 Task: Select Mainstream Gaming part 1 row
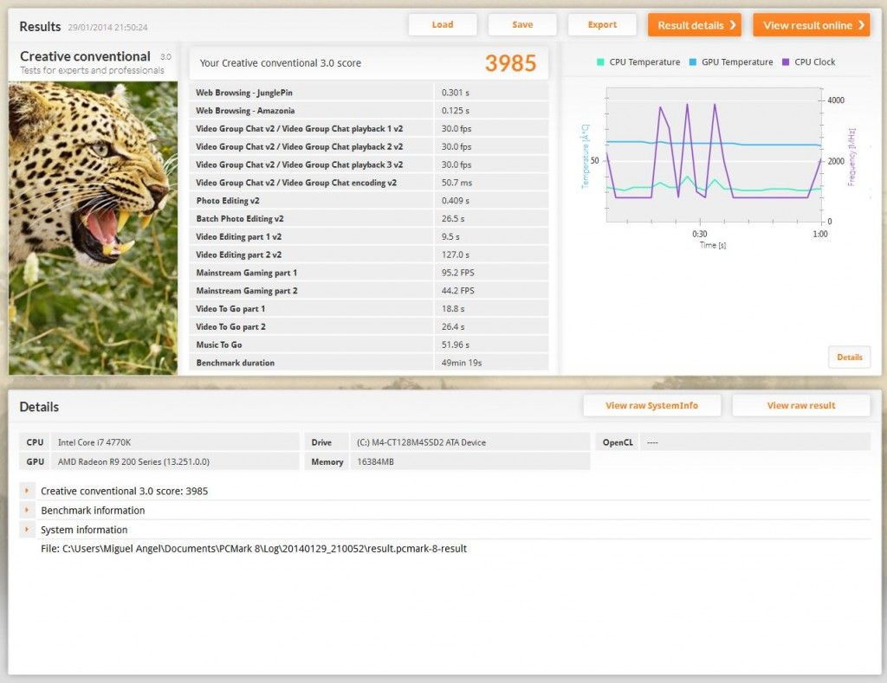click(369, 273)
